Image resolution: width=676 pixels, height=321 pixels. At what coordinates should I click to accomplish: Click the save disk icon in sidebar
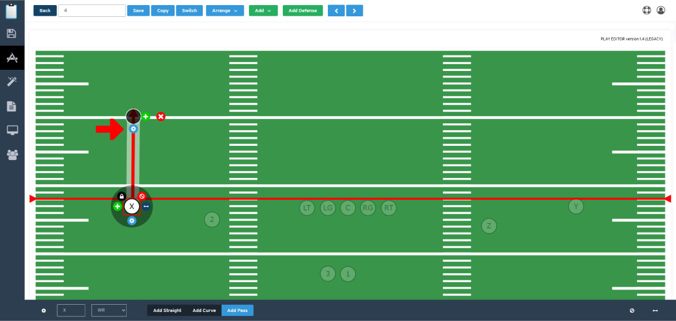point(12,34)
